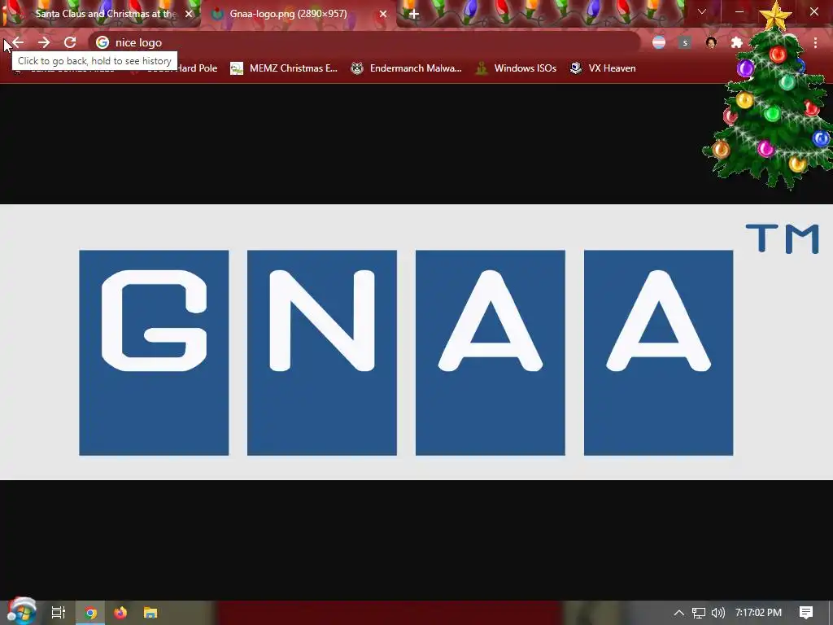Minimize the Chrome window
Viewport: 833px width, 625px height.
point(739,11)
